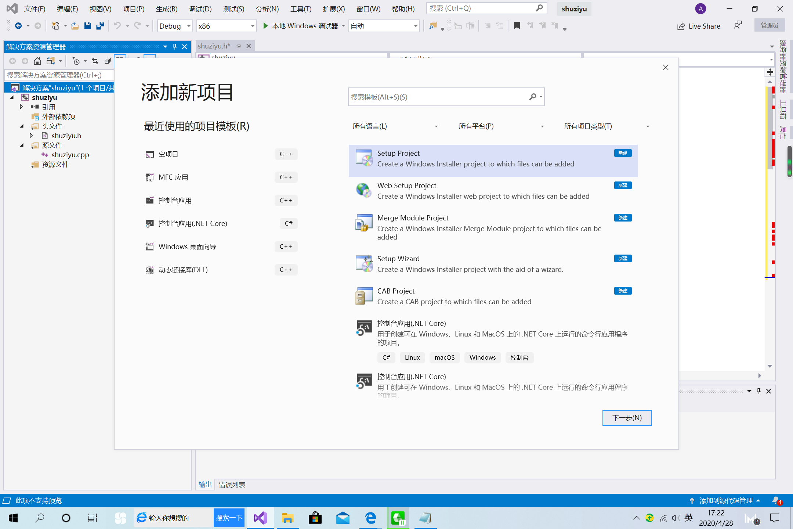Click the Live Share button
The image size is (793, 529).
(x=699, y=26)
